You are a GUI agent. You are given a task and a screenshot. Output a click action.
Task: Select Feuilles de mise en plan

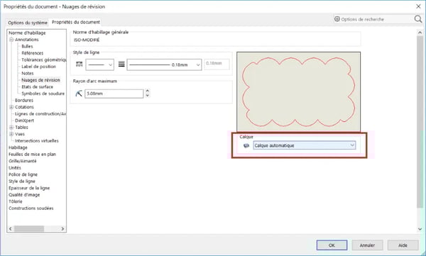33,154
